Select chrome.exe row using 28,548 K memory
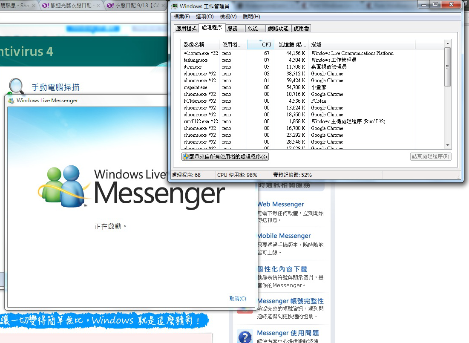Image resolution: width=469 pixels, height=343 pixels. (x=313, y=142)
